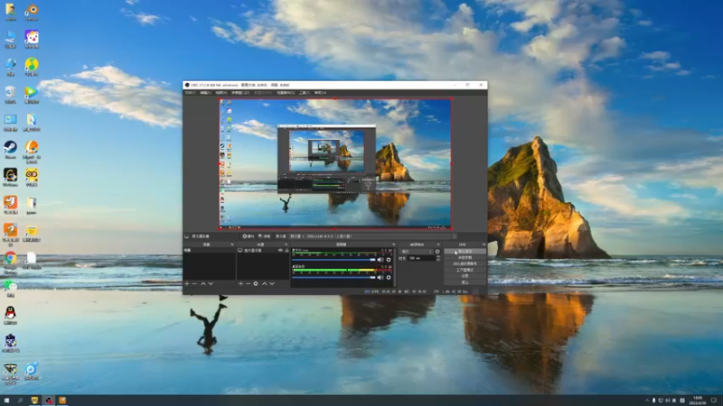Float the Controls dock using its header icon

point(484,245)
